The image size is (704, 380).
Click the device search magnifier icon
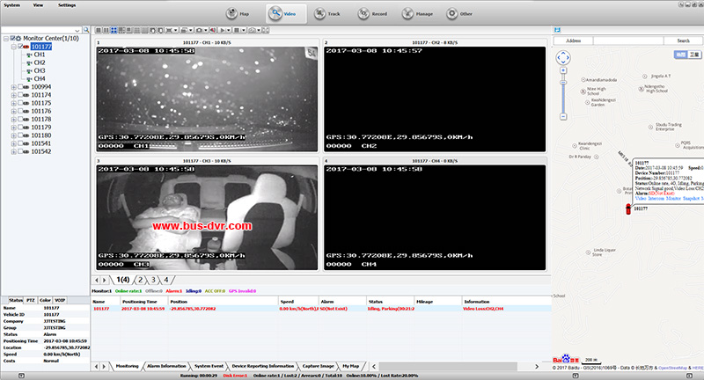tap(85, 29)
